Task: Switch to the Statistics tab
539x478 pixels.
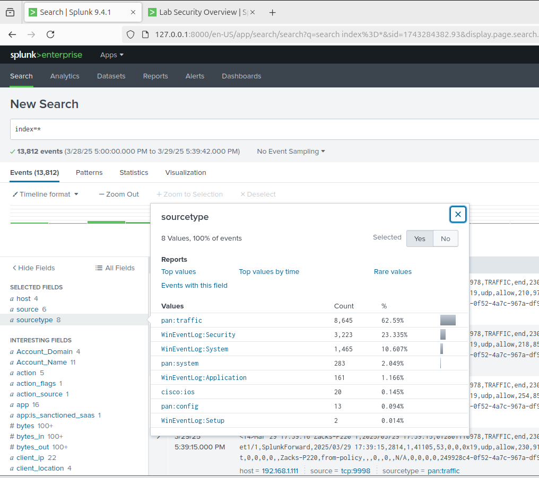Action: coord(134,173)
